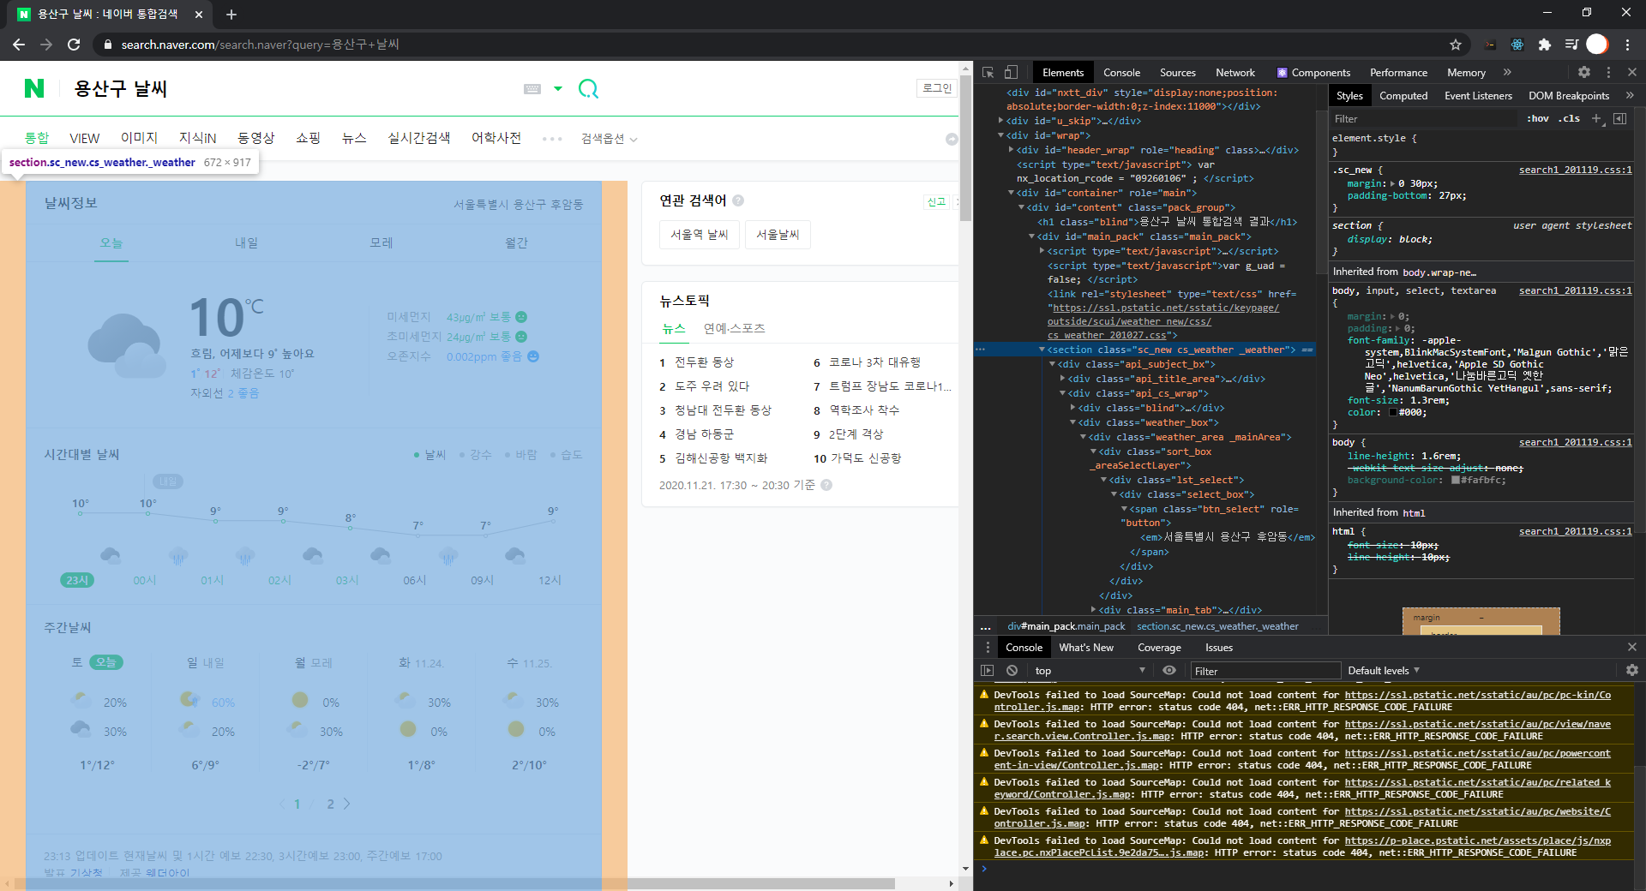The height and width of the screenshot is (891, 1646).
Task: Click the green search magnifier icon
Action: click(x=588, y=88)
